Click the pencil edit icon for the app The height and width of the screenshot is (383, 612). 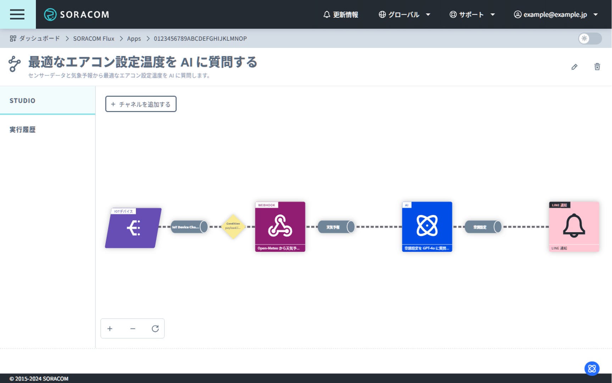[574, 67]
